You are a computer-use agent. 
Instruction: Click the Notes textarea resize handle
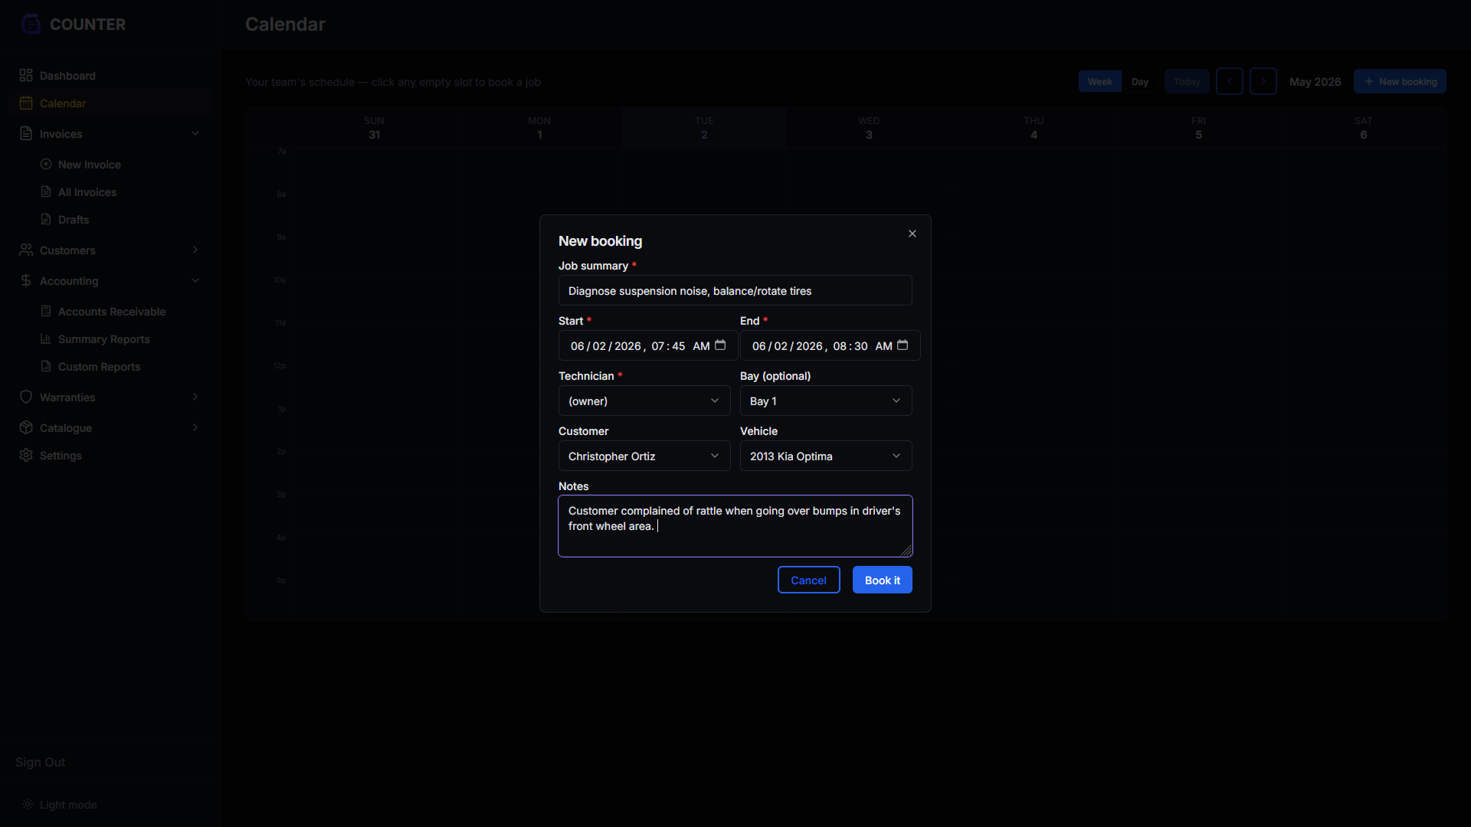[906, 551]
